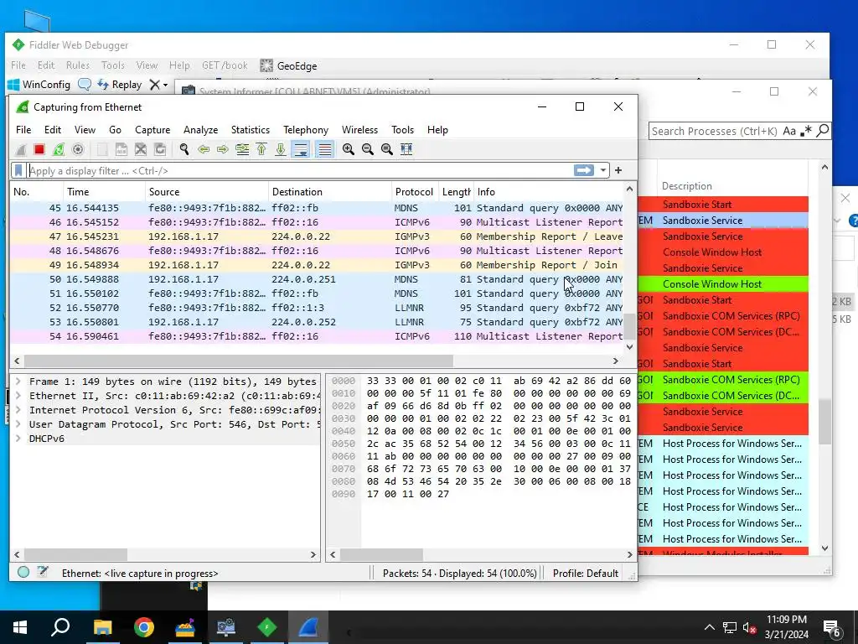
Task: Jump to the first packet
Action: pos(261,149)
